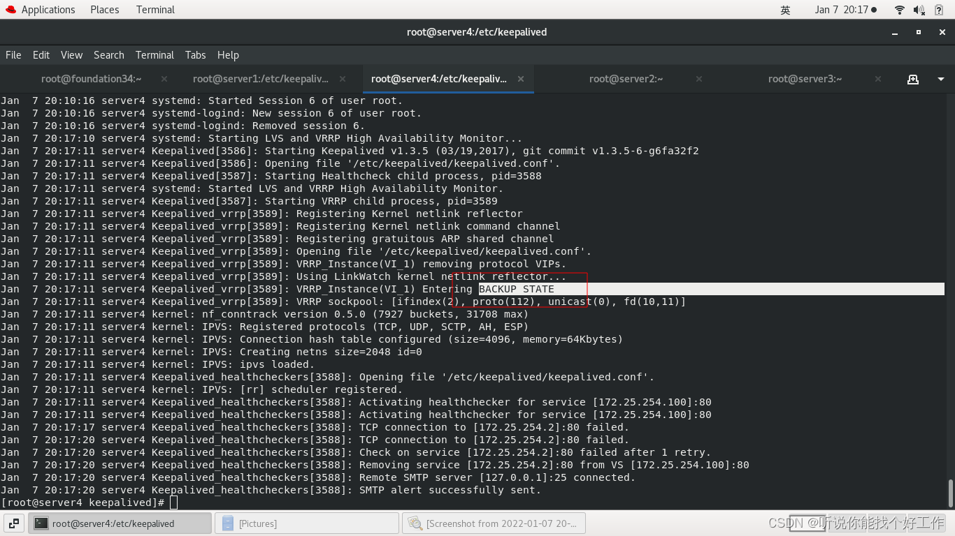Open the Places menu

coord(105,10)
